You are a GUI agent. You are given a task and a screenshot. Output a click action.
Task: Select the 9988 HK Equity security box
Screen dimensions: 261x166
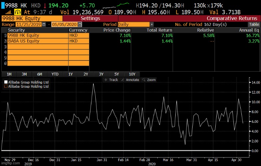[32, 18]
